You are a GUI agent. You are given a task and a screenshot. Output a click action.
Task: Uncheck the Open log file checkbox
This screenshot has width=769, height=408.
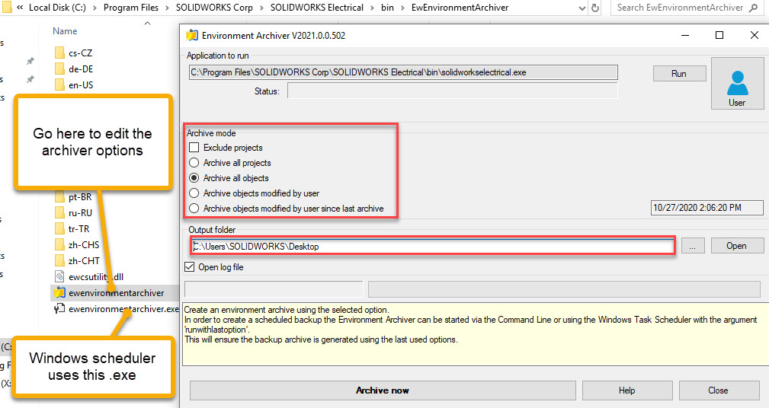[x=189, y=267]
